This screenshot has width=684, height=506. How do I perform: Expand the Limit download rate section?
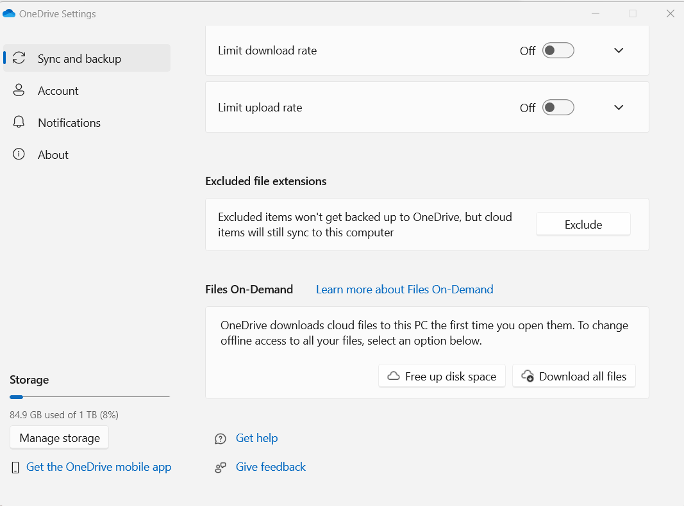click(x=618, y=50)
